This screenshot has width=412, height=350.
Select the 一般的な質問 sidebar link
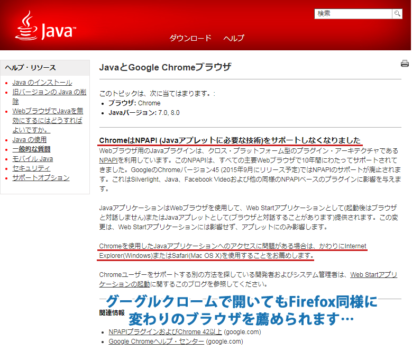(31, 149)
